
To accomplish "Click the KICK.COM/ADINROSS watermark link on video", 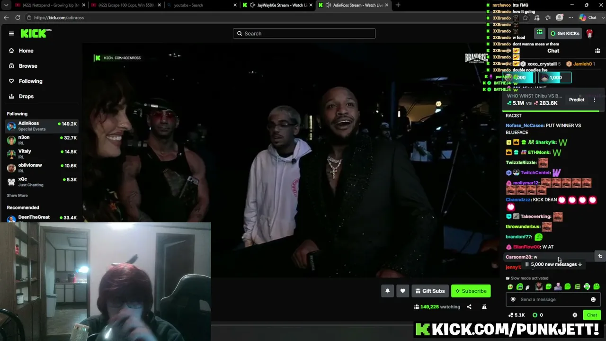I will click(118, 58).
